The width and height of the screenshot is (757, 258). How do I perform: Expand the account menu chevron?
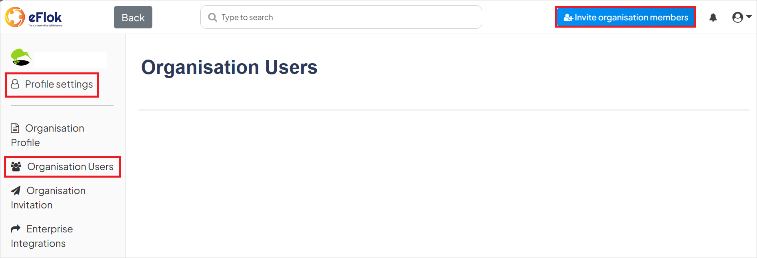[x=749, y=17]
